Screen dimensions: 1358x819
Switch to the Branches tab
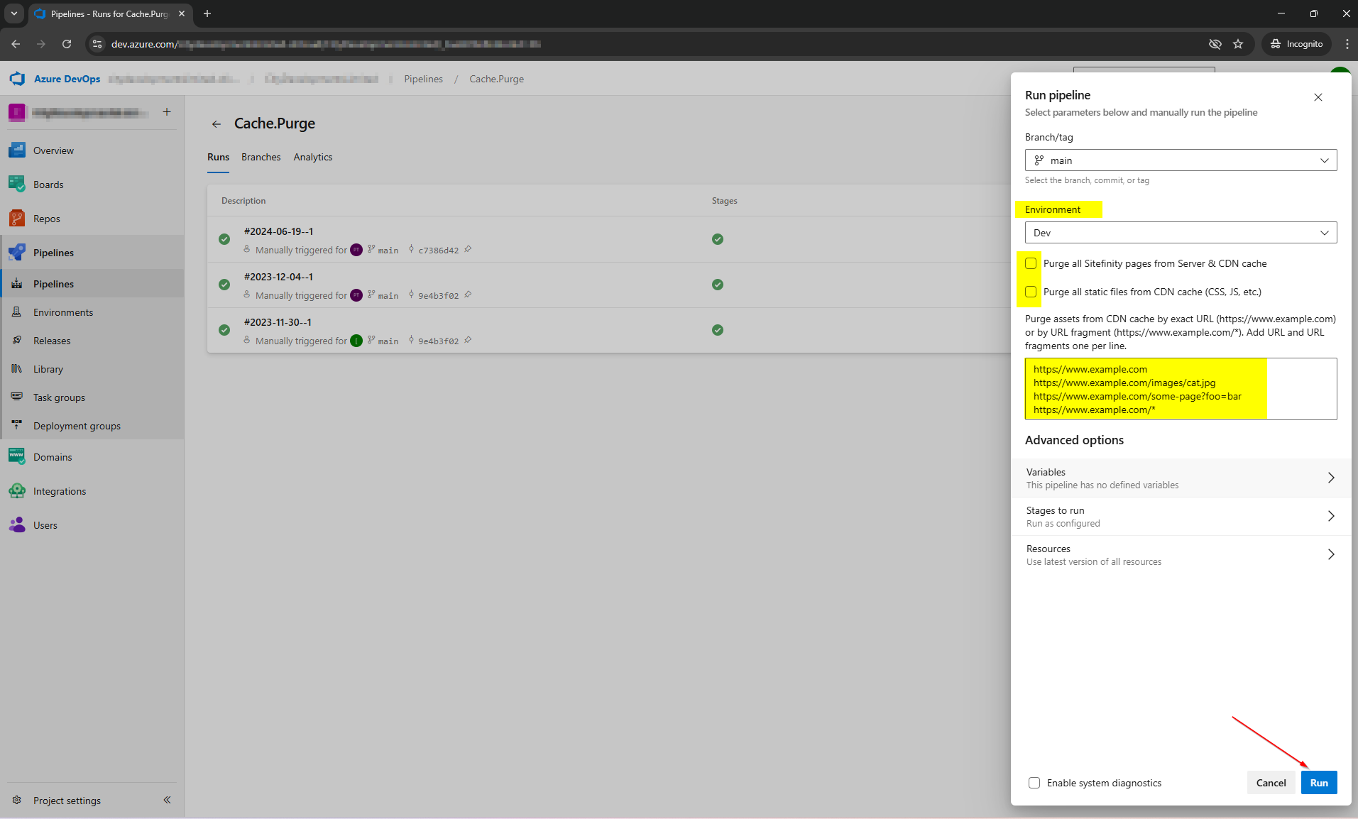point(260,157)
